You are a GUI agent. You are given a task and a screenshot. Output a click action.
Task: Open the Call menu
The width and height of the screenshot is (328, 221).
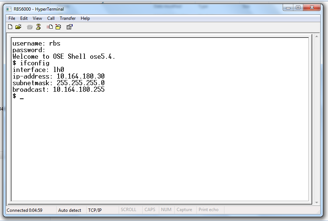[51, 18]
